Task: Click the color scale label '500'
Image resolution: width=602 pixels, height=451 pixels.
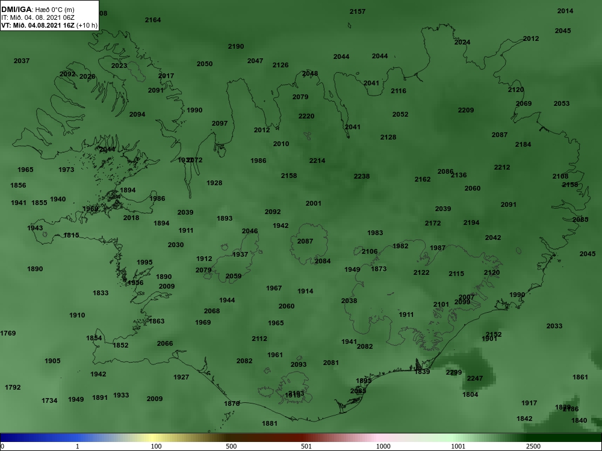Action: point(231,446)
